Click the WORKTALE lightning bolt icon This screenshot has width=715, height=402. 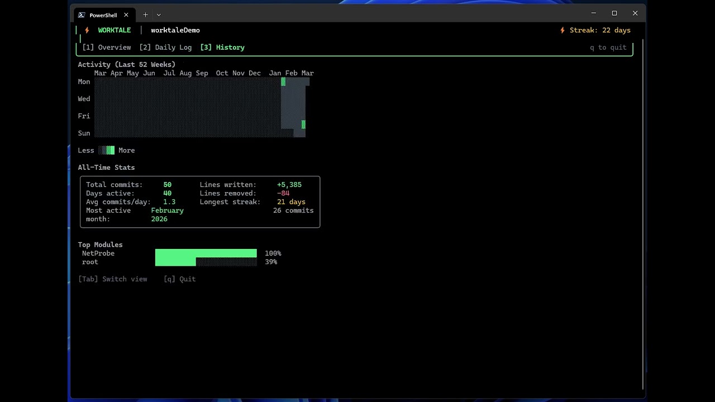pyautogui.click(x=87, y=30)
